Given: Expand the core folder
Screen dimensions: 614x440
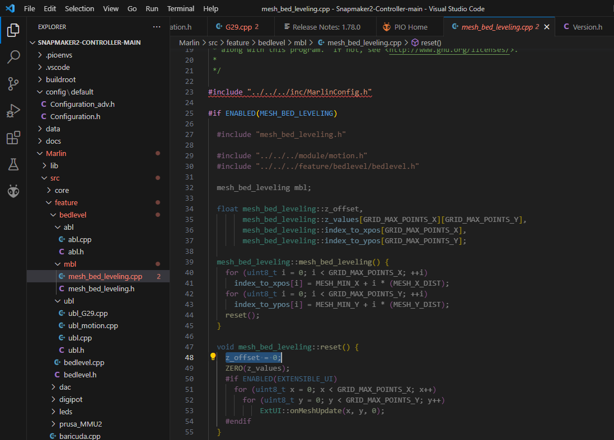Looking at the screenshot, I should 49,190.
